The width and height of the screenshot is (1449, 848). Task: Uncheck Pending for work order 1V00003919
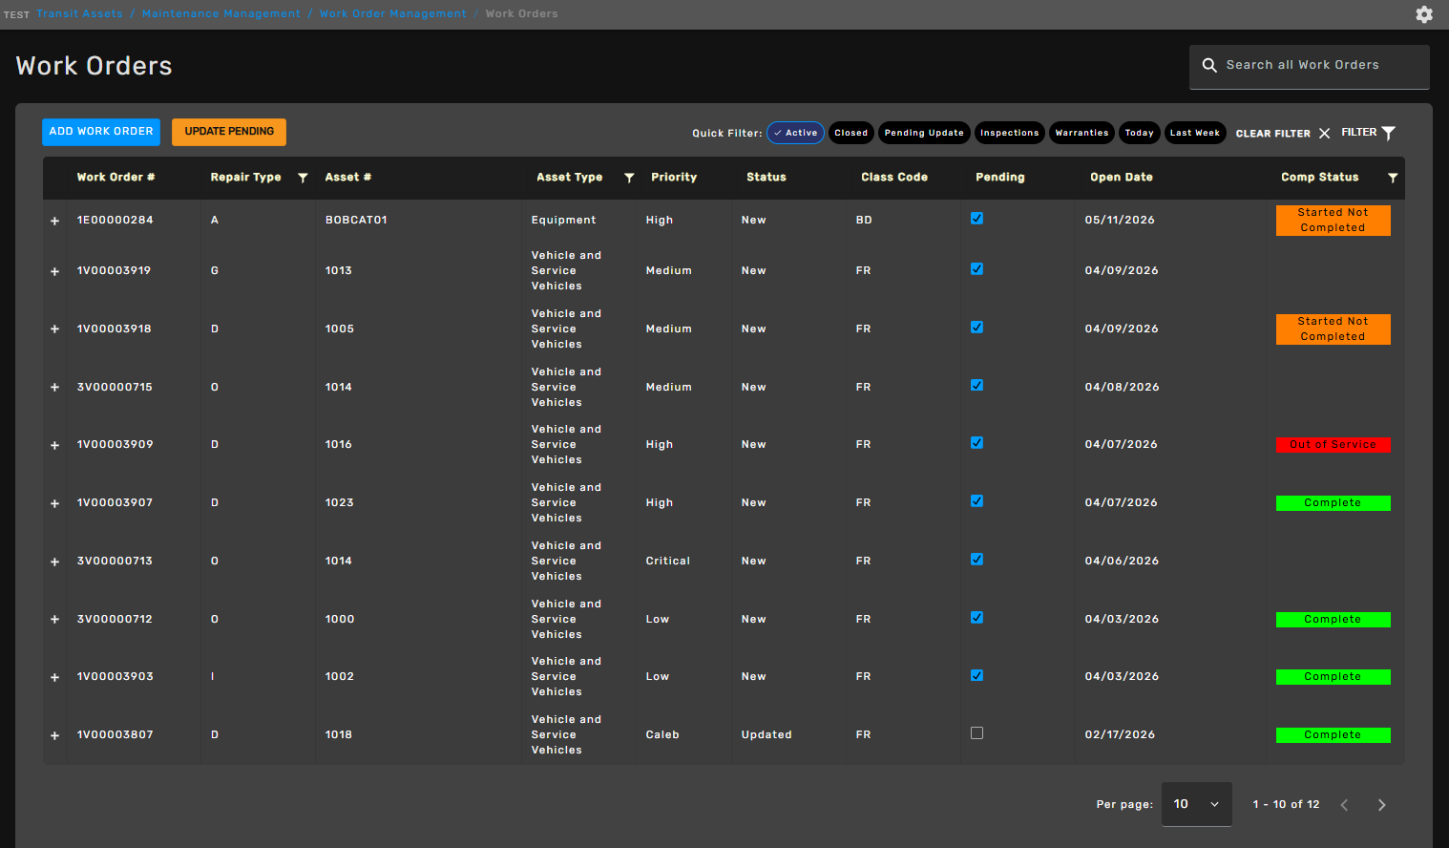976,269
